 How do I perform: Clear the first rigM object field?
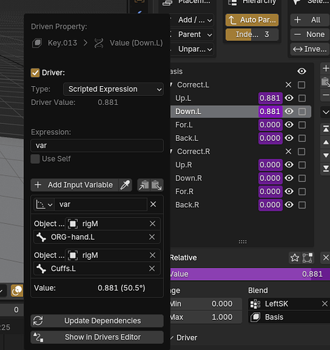[153, 224]
